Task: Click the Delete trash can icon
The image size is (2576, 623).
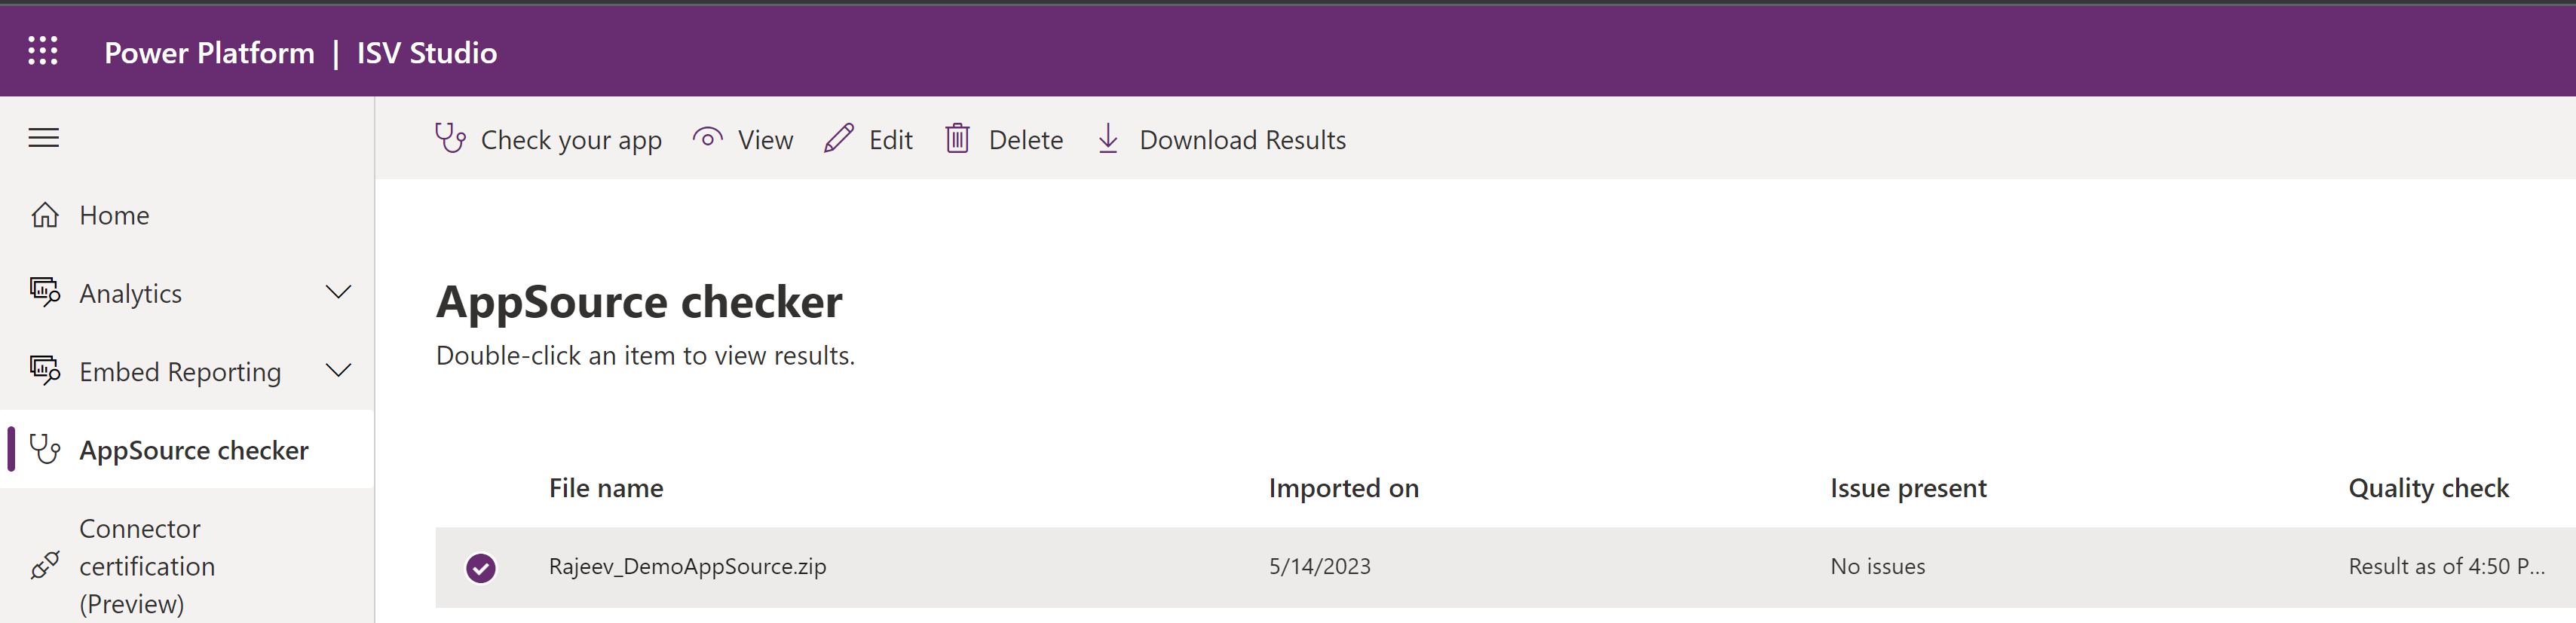Action: [957, 139]
